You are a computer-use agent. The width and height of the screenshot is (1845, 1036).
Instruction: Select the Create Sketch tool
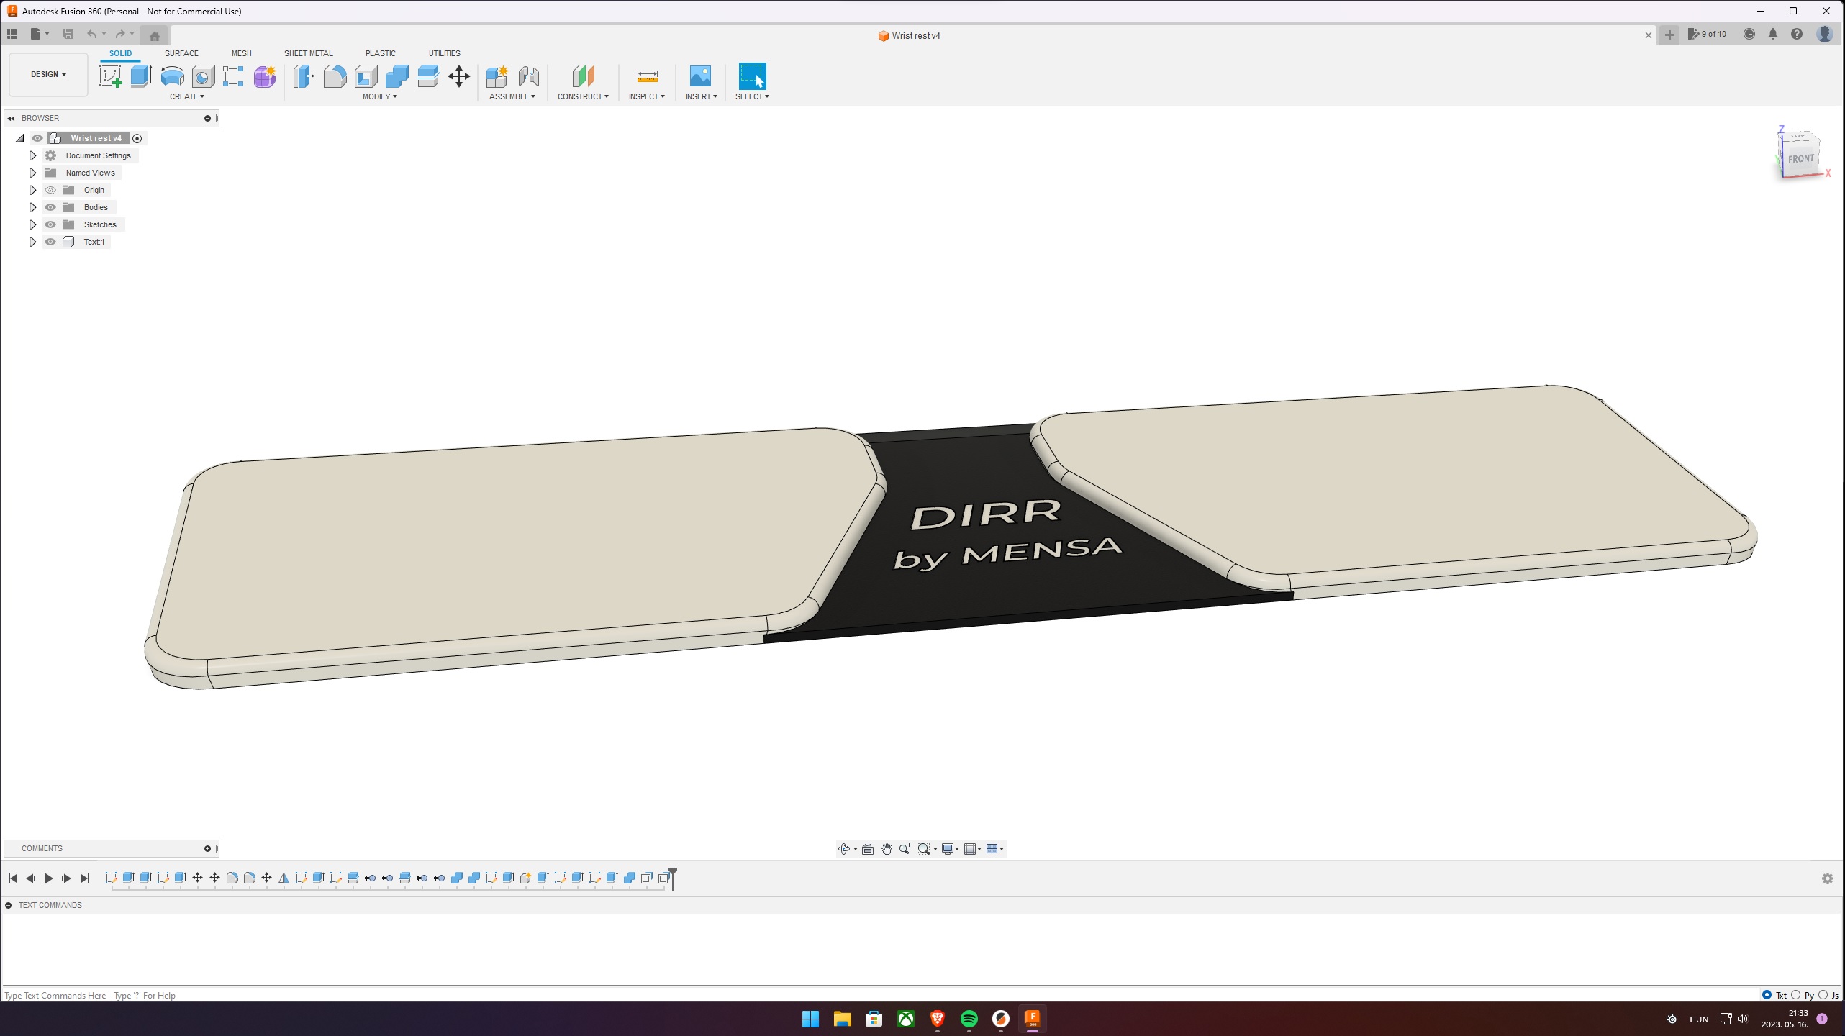110,76
